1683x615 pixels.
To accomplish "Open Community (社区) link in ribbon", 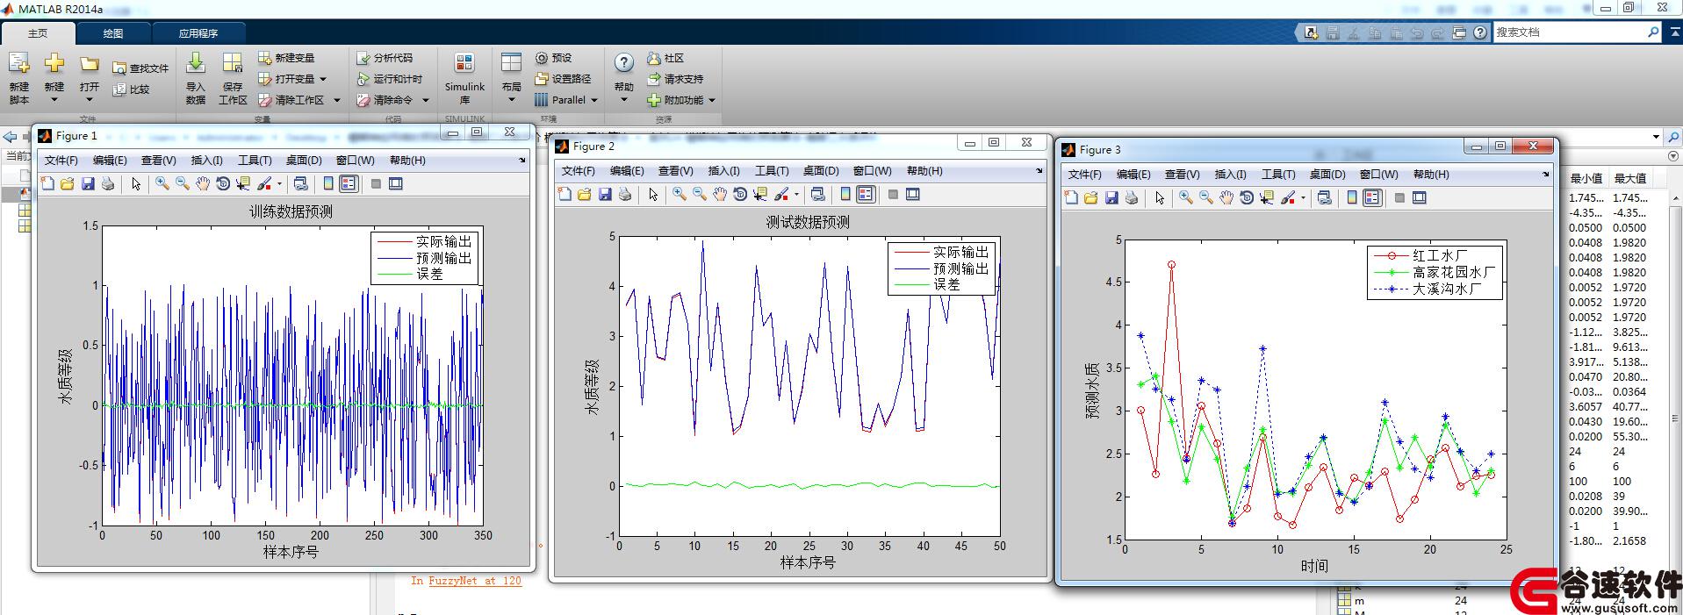I will [665, 58].
